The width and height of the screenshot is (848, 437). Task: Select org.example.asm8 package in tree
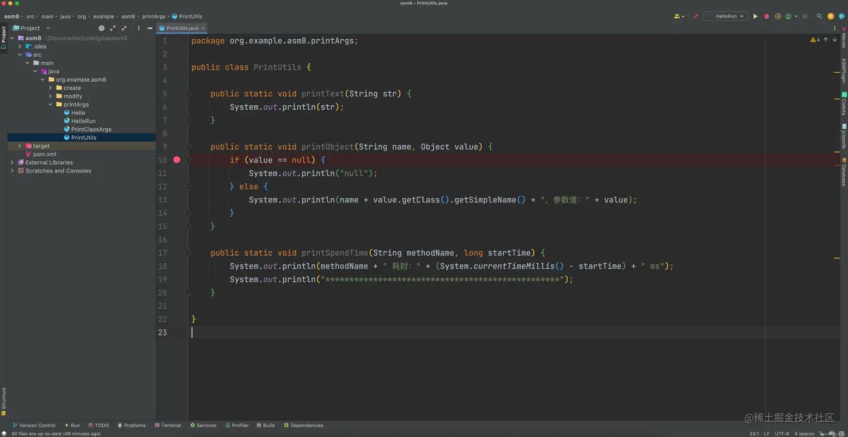77,80
